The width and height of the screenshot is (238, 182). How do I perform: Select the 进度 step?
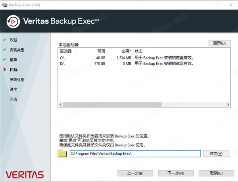[x=13, y=89]
